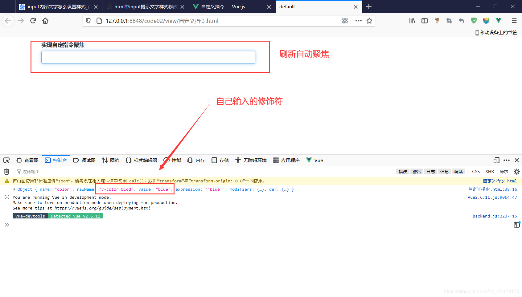Activate the element picker tool
This screenshot has width=522, height=297.
pyautogui.click(x=6, y=161)
